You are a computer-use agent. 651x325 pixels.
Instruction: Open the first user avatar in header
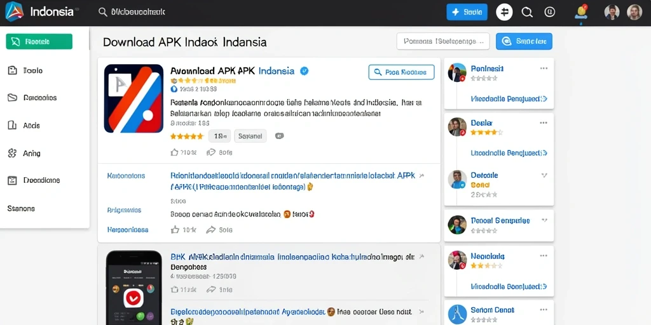coord(612,13)
